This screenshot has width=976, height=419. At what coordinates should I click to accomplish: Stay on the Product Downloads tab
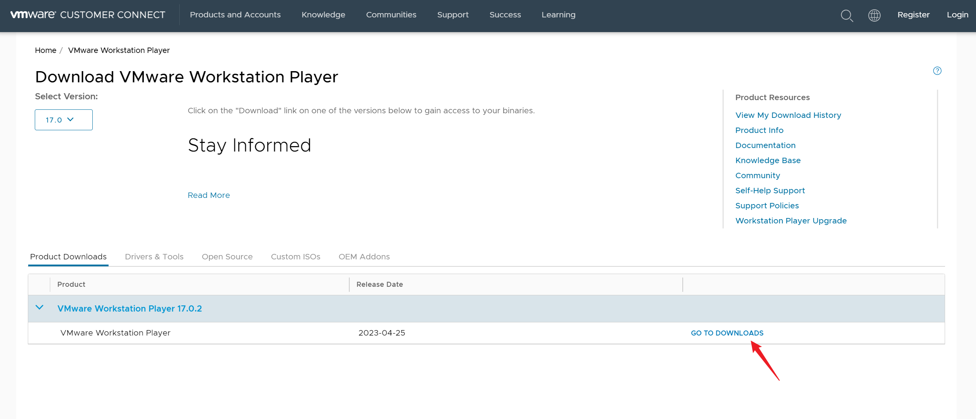pyautogui.click(x=68, y=256)
